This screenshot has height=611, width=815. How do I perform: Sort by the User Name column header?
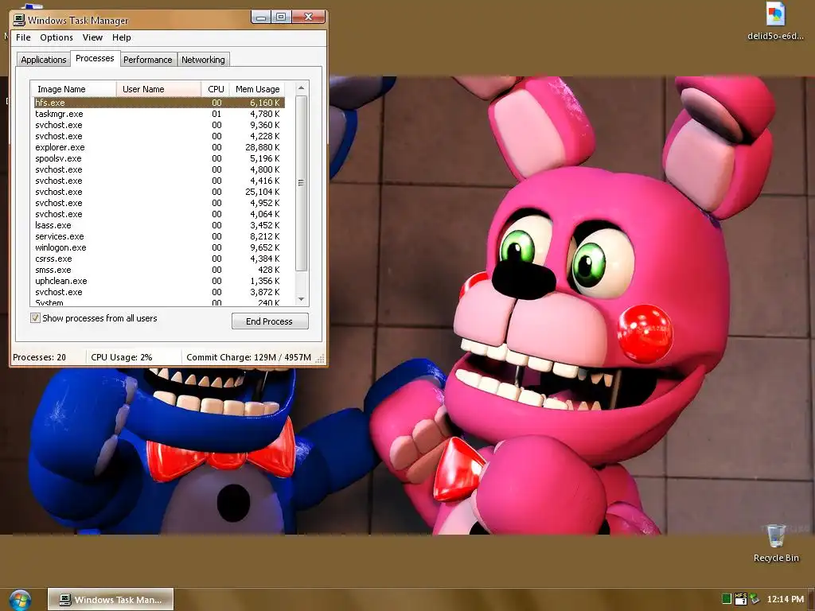click(x=158, y=89)
